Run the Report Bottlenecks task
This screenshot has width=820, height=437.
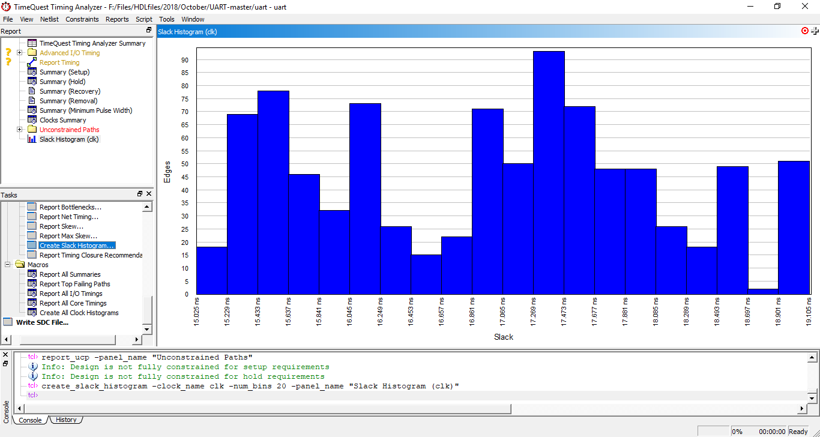(x=70, y=207)
